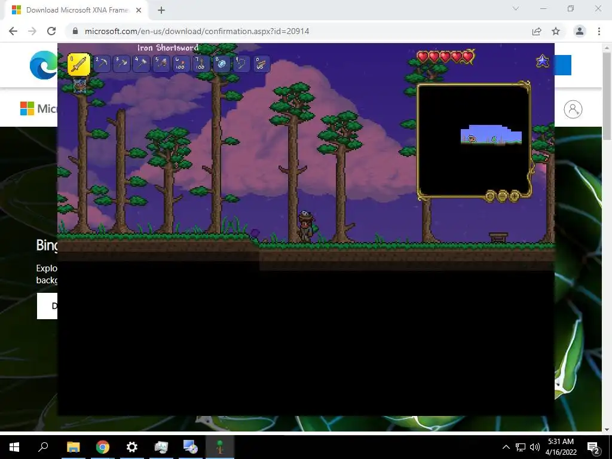Select the wood stack in hotbar slot 0
Image resolution: width=612 pixels, height=459 pixels.
tap(261, 63)
